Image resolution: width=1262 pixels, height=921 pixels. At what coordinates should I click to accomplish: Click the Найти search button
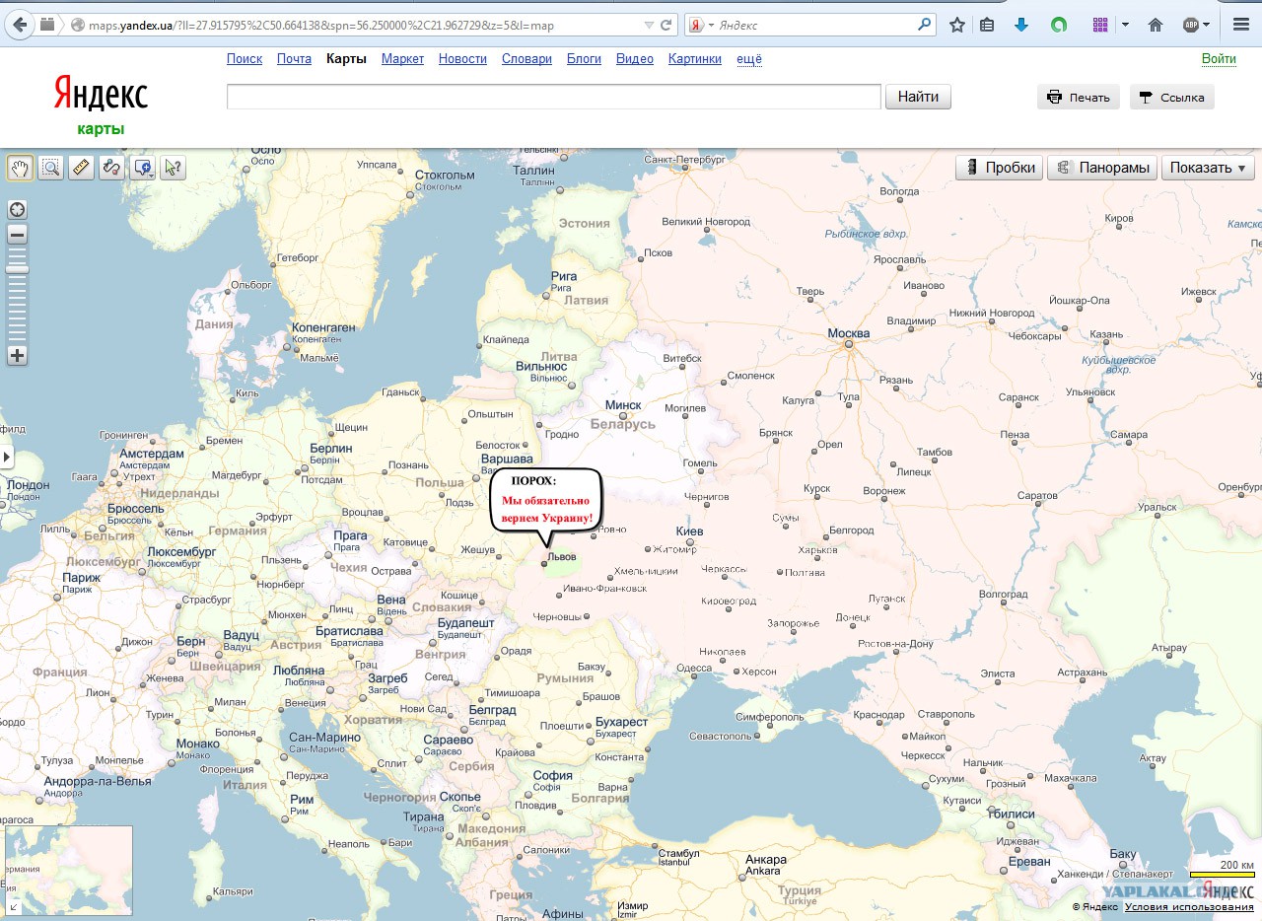[x=918, y=97]
